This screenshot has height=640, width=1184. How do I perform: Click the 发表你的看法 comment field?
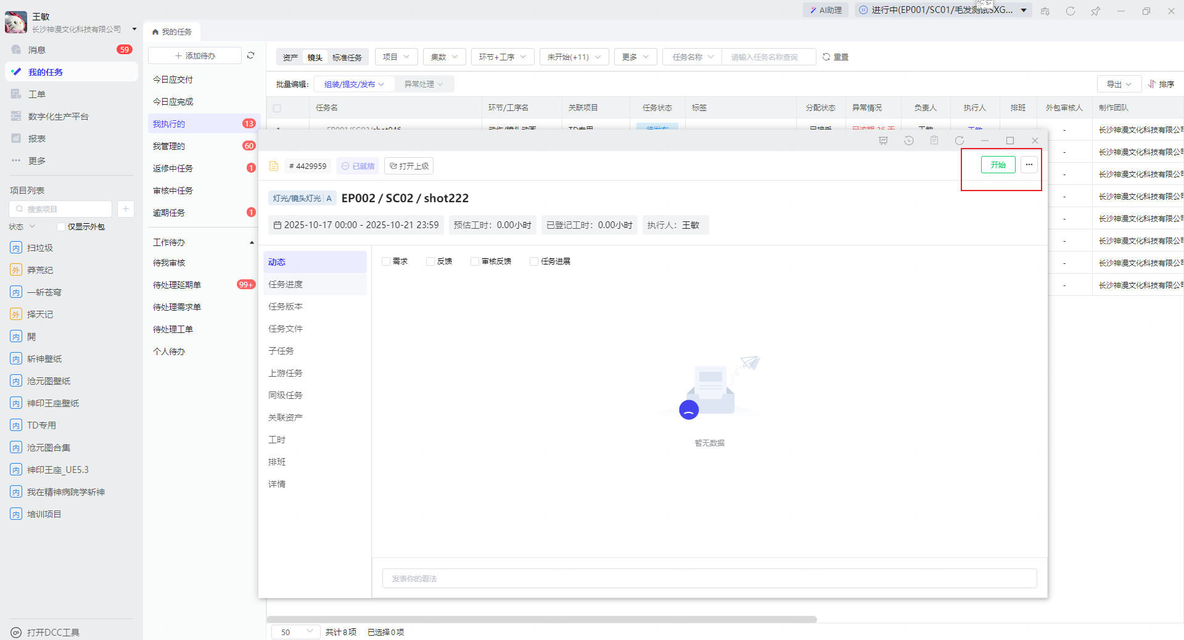tap(709, 578)
